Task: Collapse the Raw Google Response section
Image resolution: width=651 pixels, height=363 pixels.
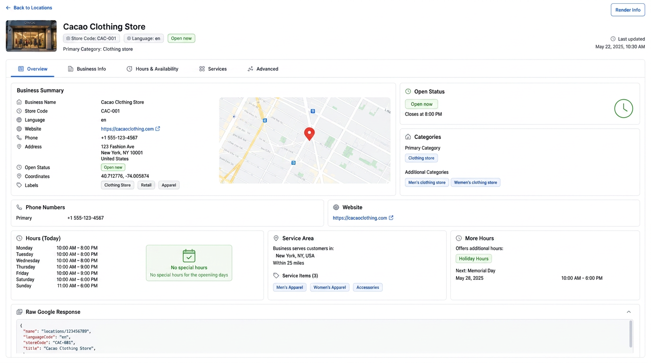Action: click(629, 312)
